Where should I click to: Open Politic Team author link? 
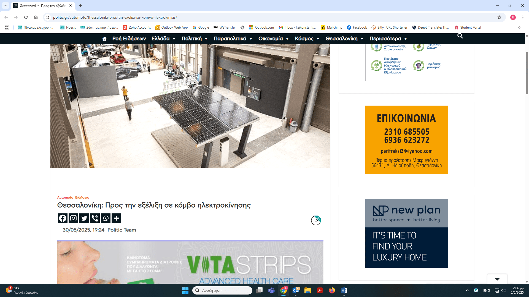click(x=122, y=230)
